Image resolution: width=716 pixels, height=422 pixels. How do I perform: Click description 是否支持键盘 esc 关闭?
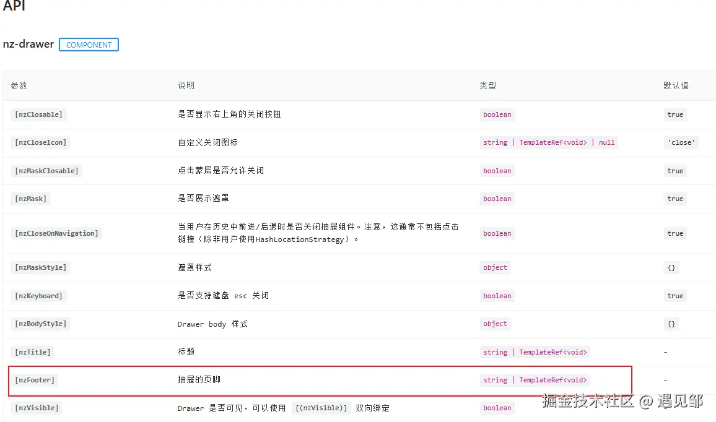224,296
